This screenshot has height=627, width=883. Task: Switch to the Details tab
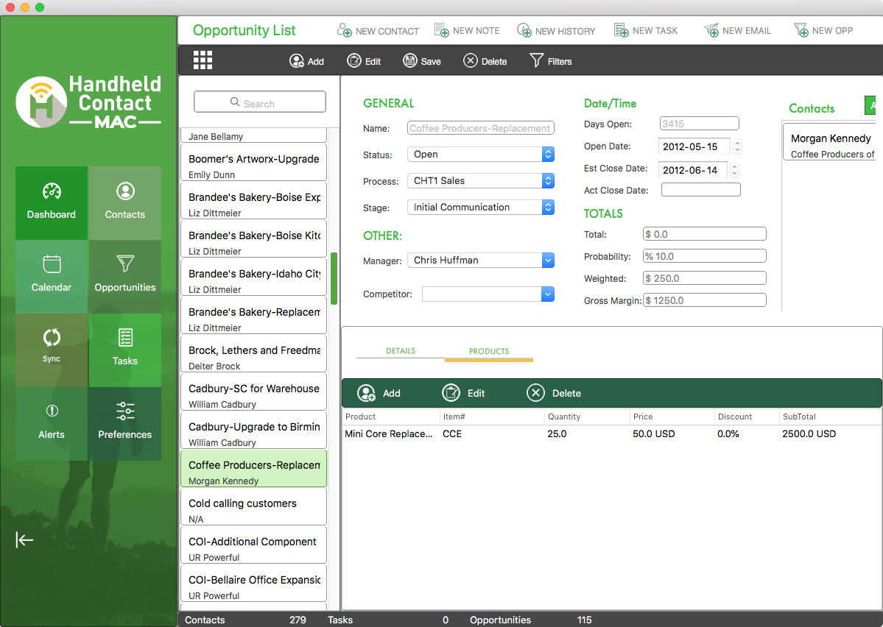[x=401, y=351]
